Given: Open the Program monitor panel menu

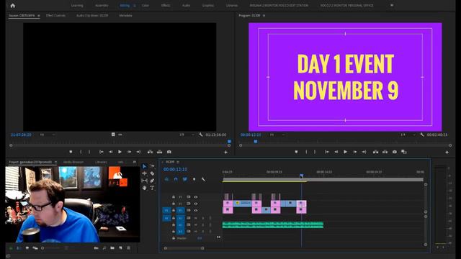Looking at the screenshot, I should point(264,15).
